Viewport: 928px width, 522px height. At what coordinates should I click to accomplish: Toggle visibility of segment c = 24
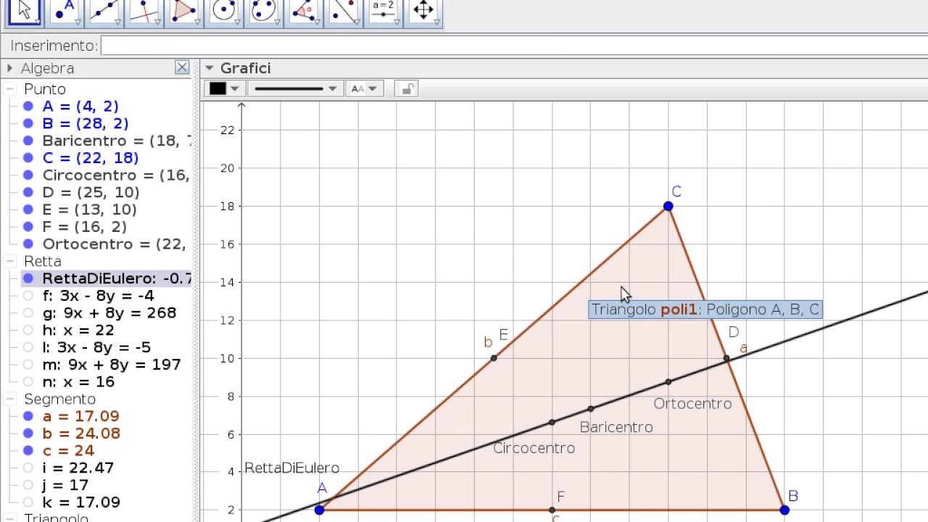tap(28, 451)
